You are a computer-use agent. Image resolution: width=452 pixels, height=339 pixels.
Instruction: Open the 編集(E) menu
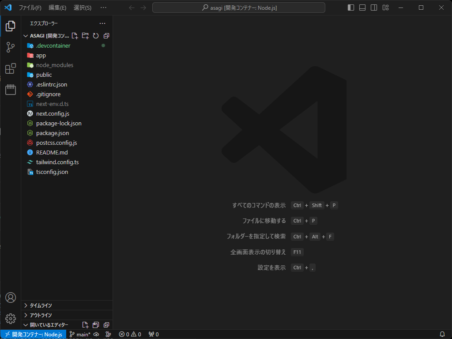pos(57,8)
